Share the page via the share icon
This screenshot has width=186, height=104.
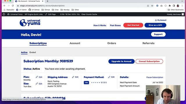click(x=148, y=6)
